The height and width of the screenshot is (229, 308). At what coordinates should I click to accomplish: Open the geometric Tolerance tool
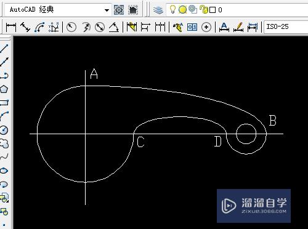192,27
